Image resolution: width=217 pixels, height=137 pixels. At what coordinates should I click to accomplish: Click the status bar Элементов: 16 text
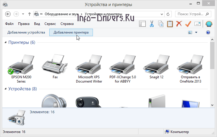pyautogui.click(x=14, y=132)
